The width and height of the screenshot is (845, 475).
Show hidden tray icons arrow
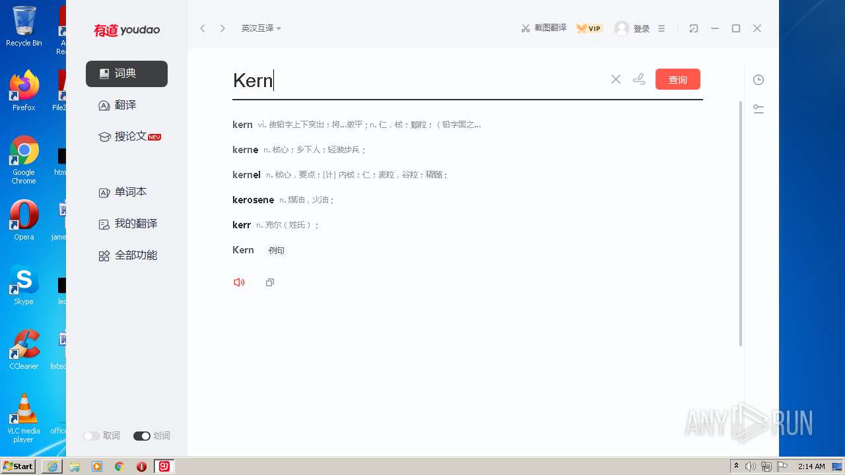(736, 466)
